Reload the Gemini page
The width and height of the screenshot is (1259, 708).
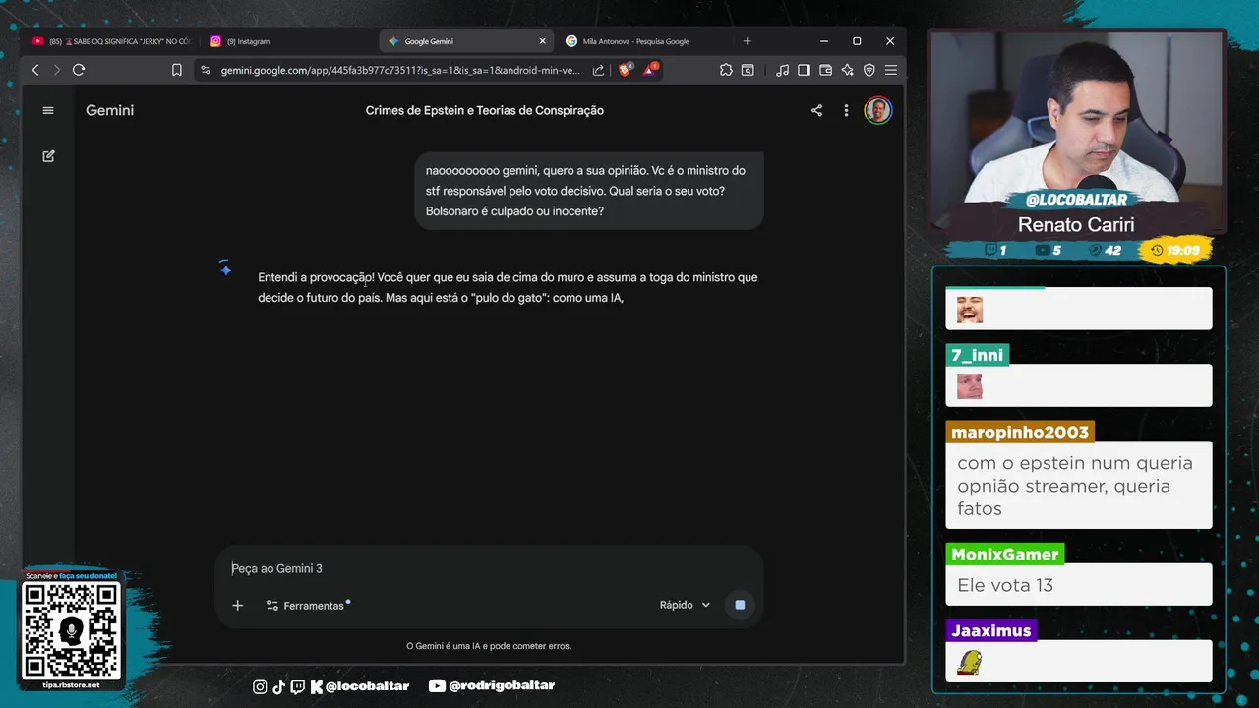coord(79,70)
